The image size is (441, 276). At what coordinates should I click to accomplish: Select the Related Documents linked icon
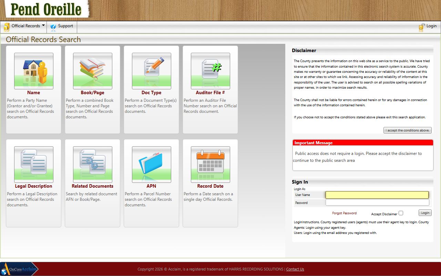point(93,165)
